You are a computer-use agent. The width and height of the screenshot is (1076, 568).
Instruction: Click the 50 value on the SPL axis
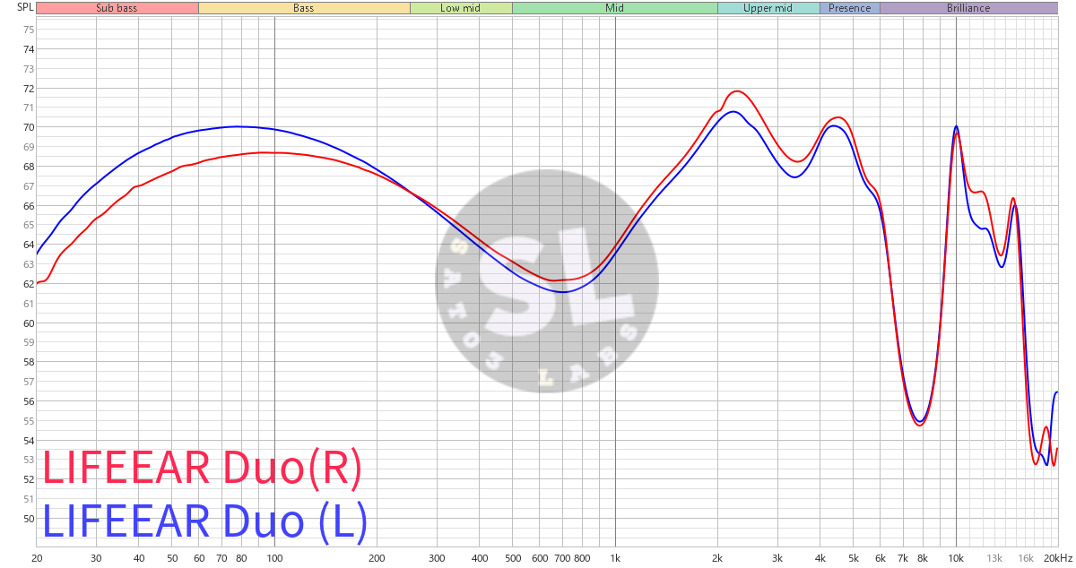coord(28,519)
